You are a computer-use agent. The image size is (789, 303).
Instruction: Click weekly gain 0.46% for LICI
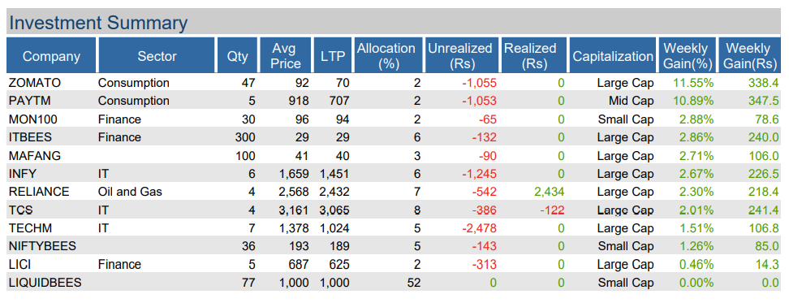pyautogui.click(x=696, y=264)
